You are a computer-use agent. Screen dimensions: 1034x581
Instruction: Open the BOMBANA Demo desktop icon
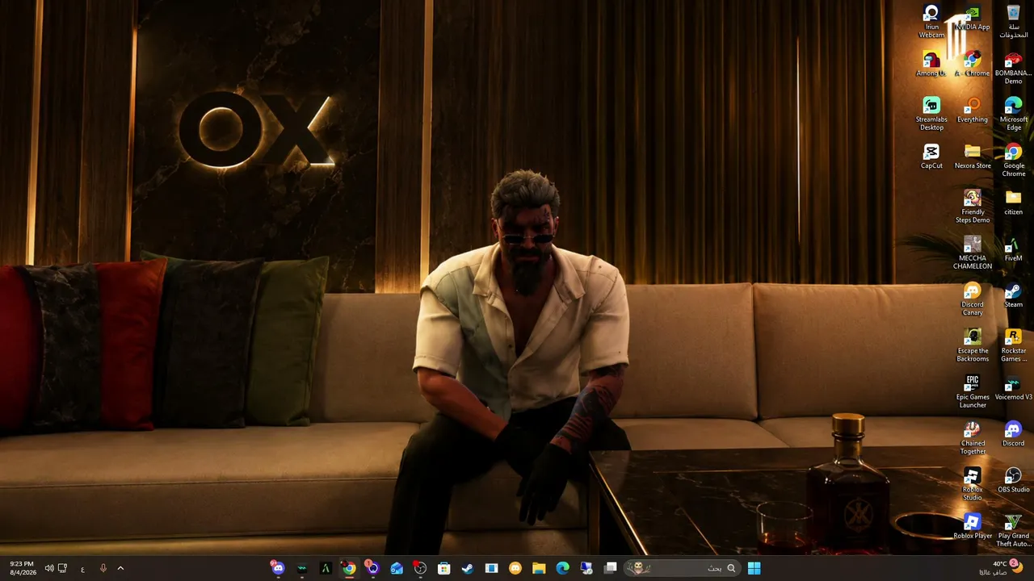1013,69
